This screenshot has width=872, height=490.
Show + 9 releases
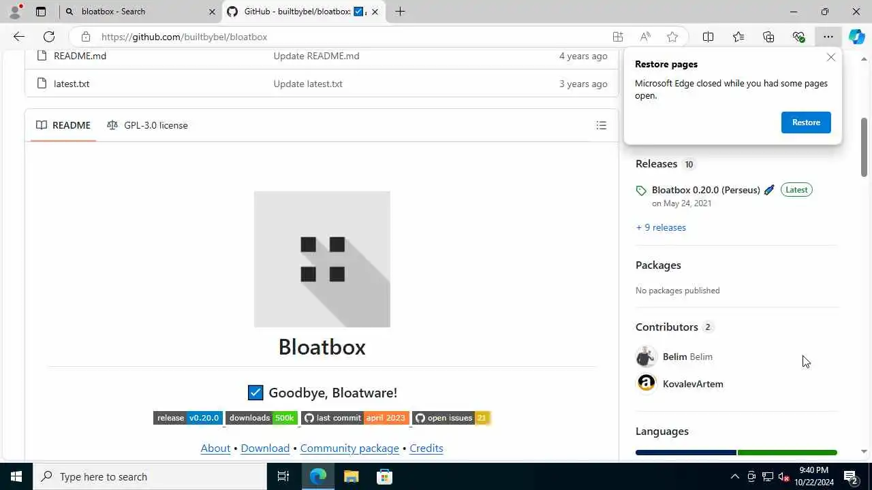661,227
